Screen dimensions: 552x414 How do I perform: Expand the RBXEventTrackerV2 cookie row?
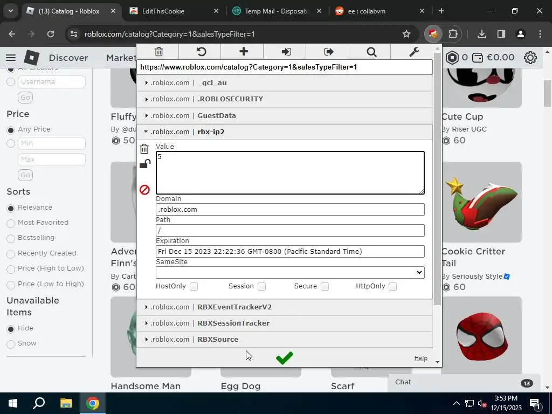click(x=285, y=307)
